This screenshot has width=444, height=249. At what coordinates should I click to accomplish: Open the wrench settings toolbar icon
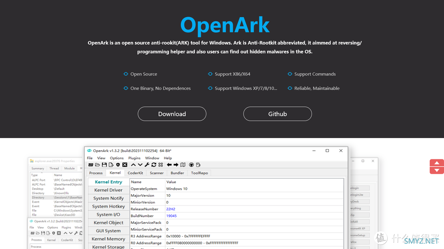[x=147, y=165]
